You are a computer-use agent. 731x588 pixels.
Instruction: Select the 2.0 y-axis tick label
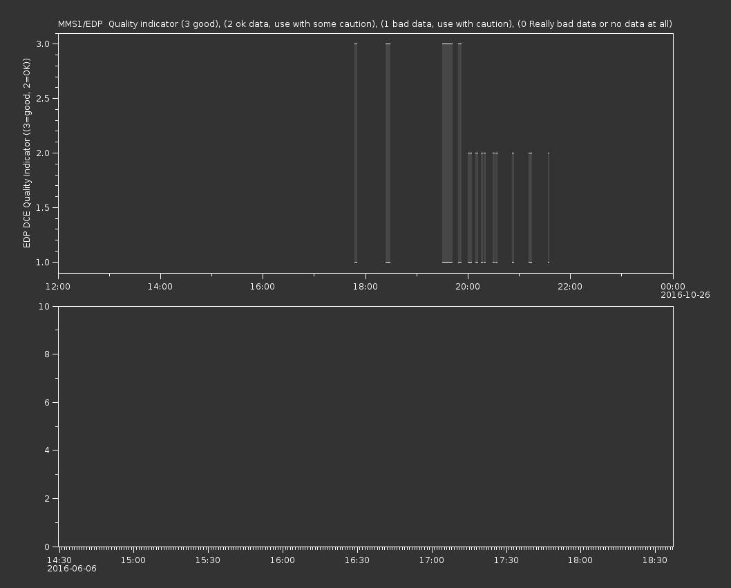[43, 153]
